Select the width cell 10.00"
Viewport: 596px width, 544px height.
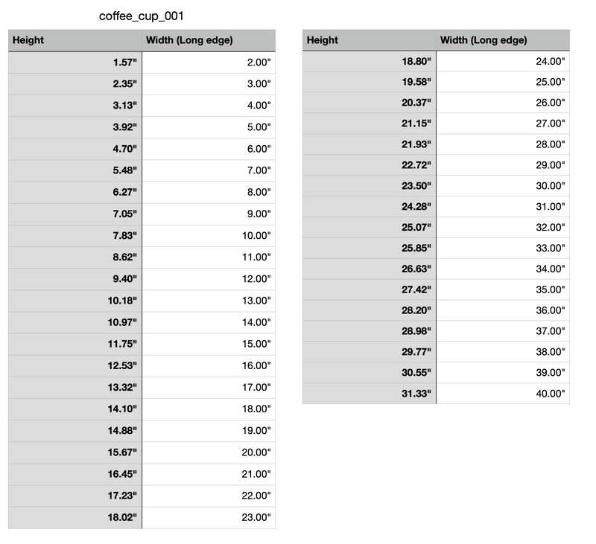coord(209,236)
